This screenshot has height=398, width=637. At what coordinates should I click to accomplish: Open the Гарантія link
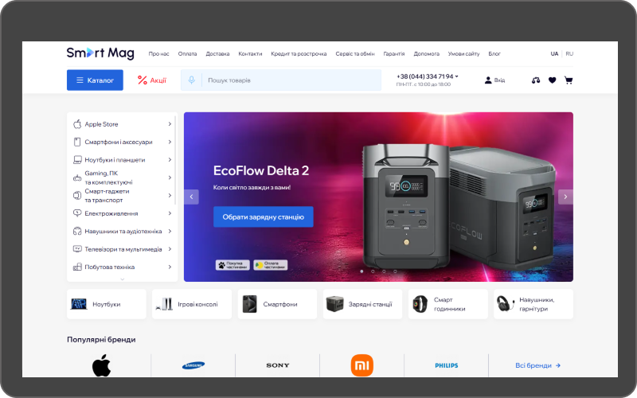coord(394,53)
